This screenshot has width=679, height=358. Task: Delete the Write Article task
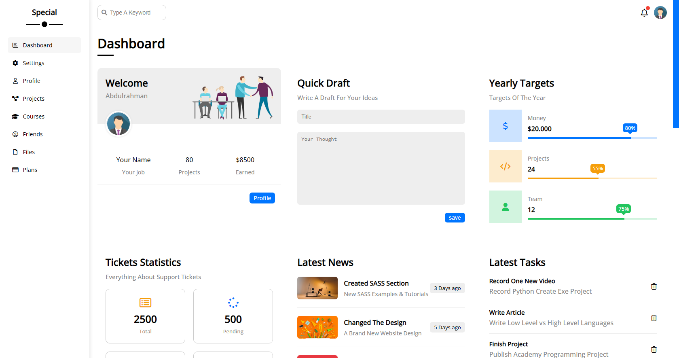(x=654, y=318)
